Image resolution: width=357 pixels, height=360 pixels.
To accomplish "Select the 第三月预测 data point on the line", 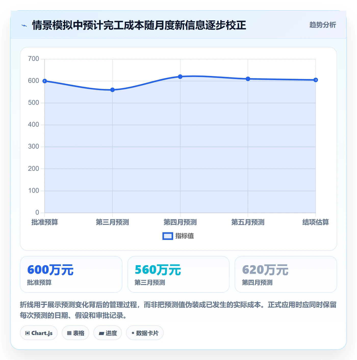I will 112,90.
